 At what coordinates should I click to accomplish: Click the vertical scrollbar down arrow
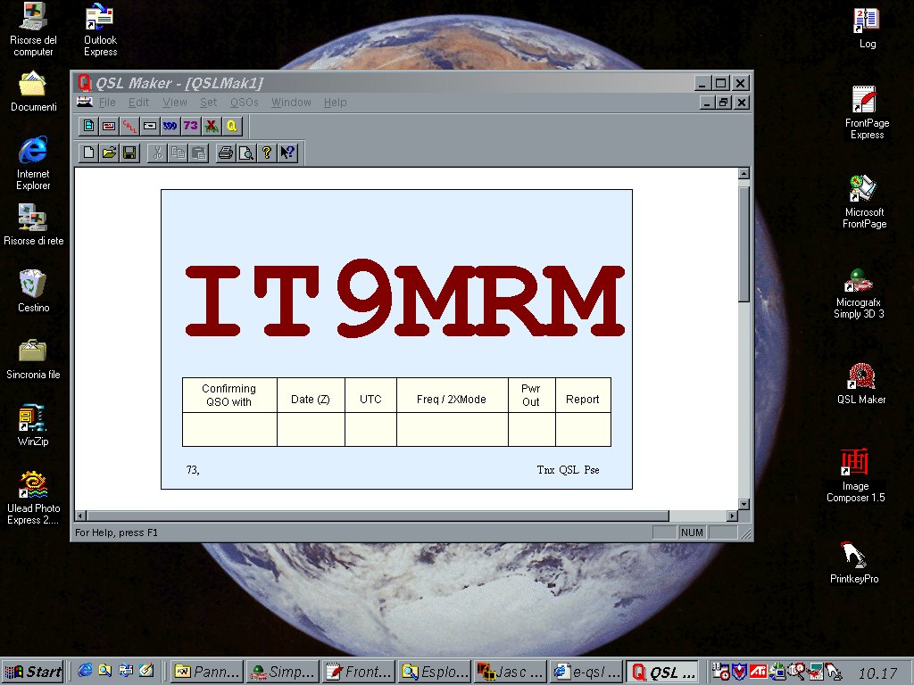point(744,504)
